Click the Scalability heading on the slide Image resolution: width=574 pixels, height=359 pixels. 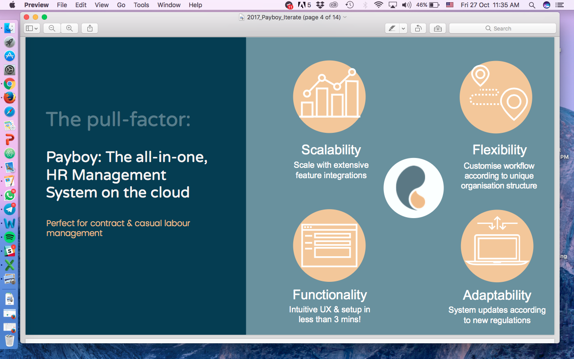coord(331,150)
